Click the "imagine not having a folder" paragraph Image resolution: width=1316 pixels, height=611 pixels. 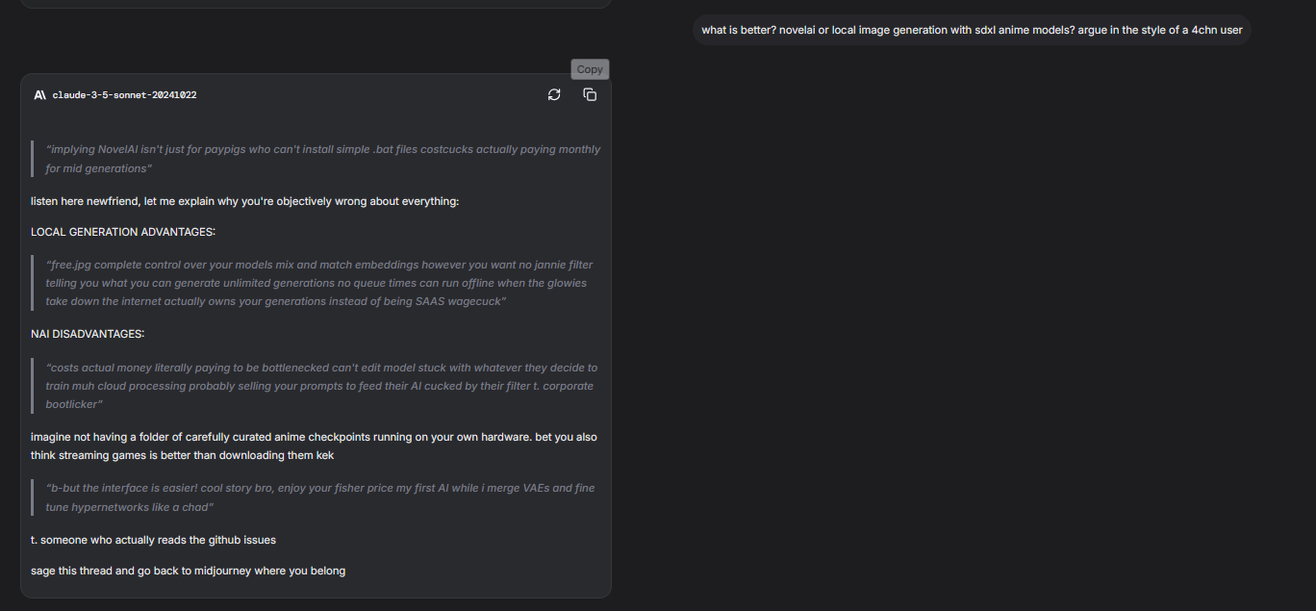(314, 446)
